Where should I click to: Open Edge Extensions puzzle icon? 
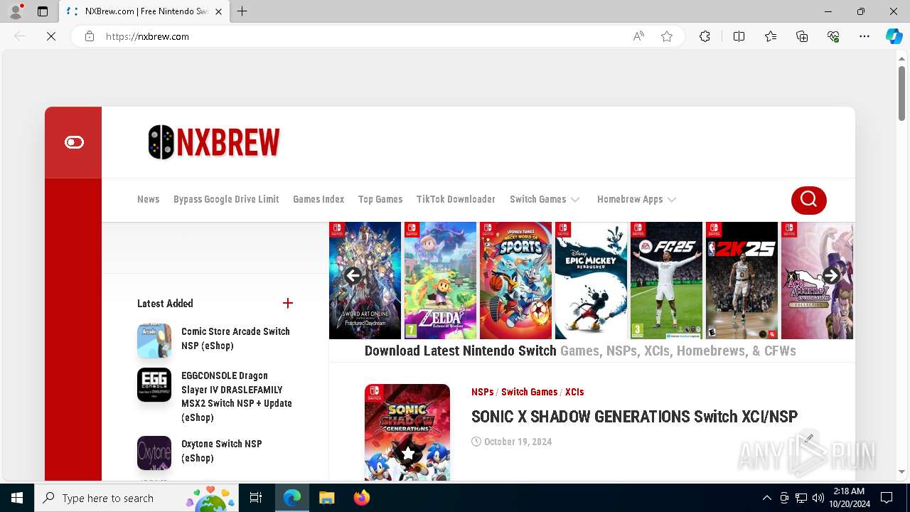tap(705, 36)
